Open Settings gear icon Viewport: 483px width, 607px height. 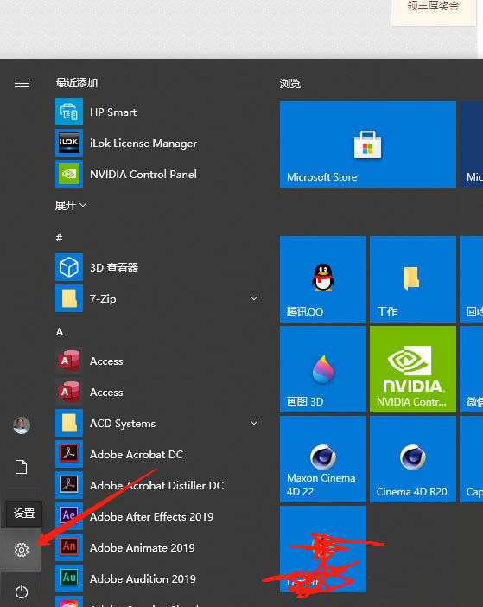[22, 550]
